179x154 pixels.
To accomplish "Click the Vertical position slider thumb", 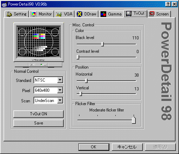I will click(81, 94).
